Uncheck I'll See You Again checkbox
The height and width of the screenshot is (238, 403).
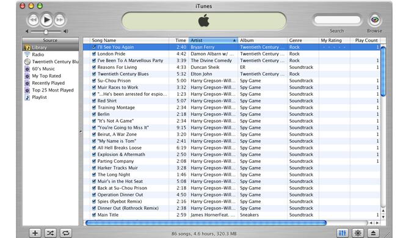click(x=94, y=47)
